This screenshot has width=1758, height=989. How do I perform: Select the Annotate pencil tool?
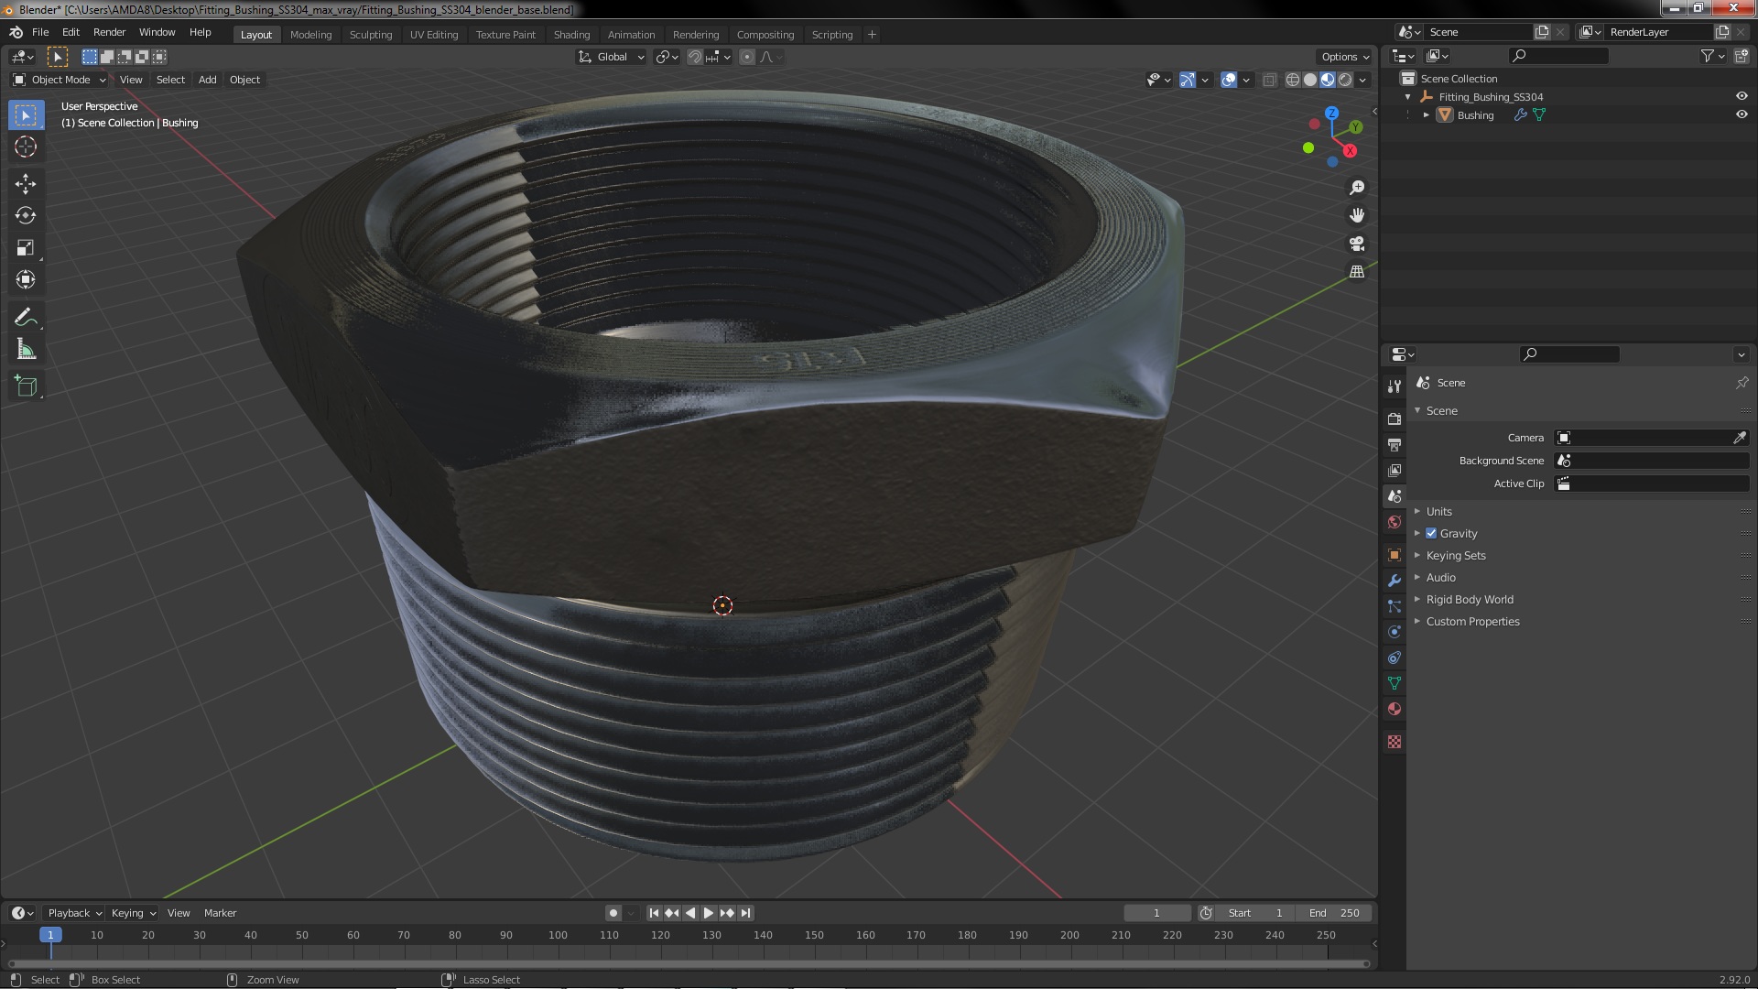(x=26, y=318)
